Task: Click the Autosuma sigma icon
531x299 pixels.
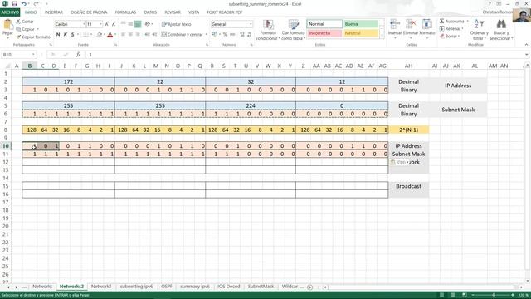Action: [442, 22]
